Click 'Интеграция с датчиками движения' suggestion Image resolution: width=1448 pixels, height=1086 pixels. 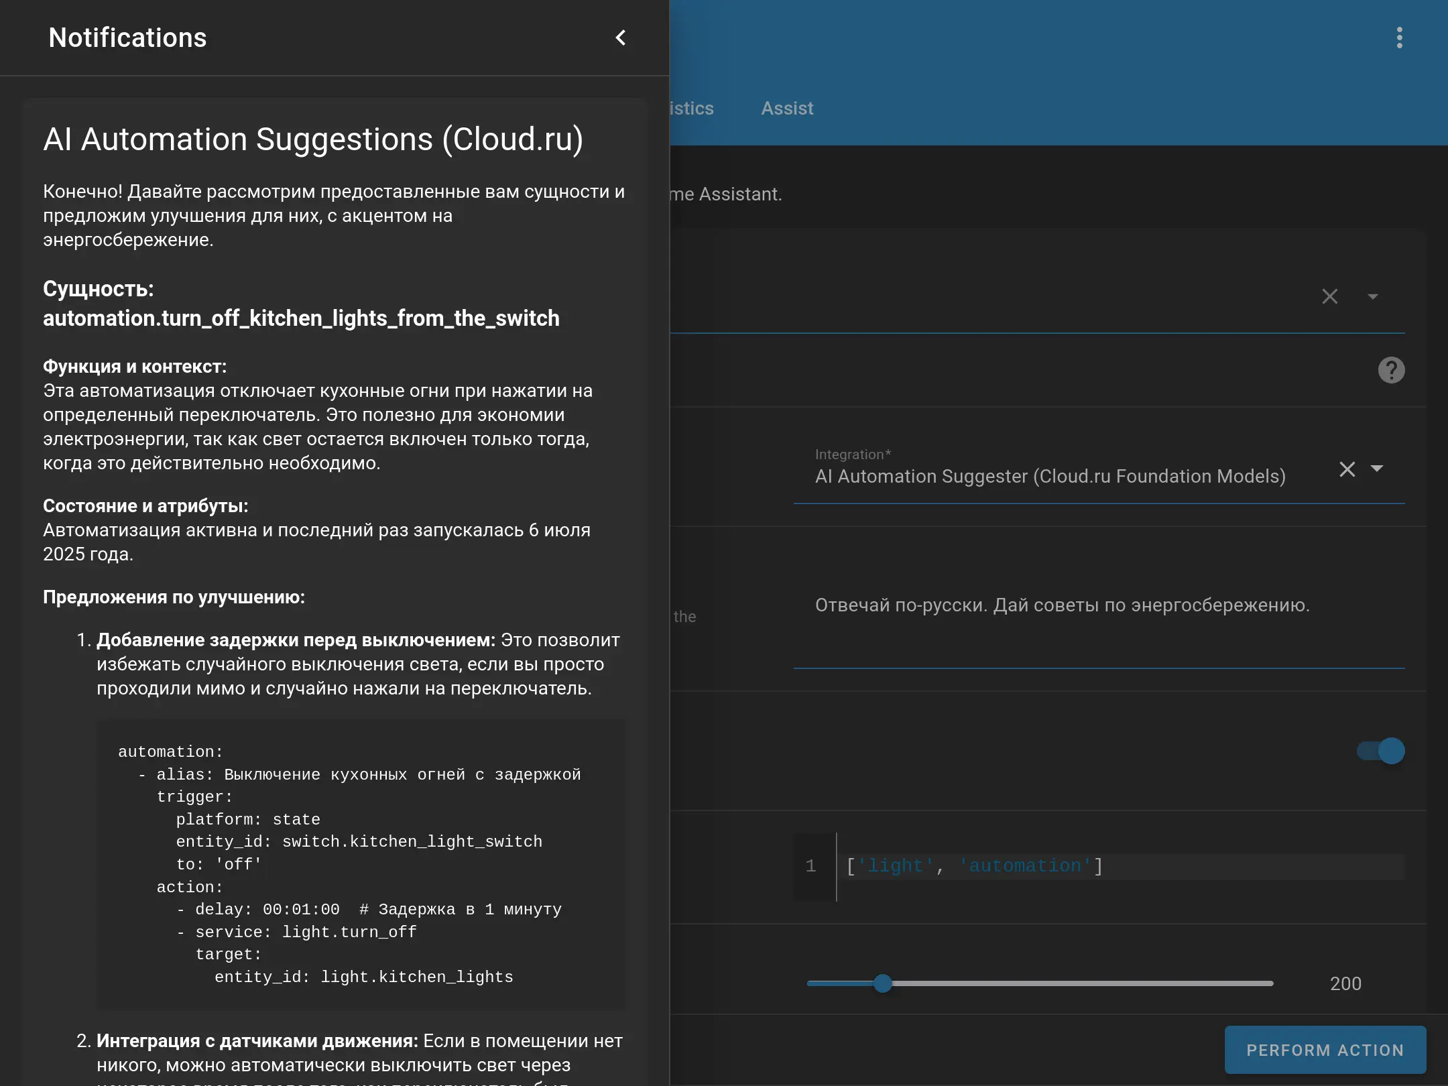click(x=257, y=1041)
